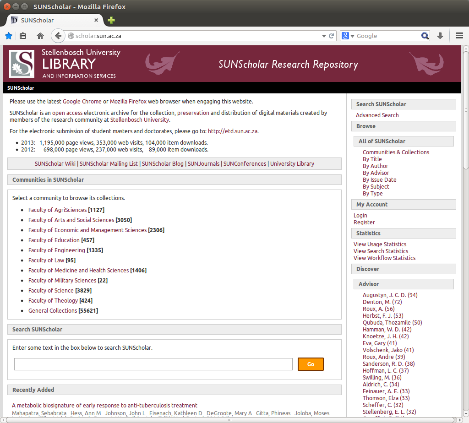The width and height of the screenshot is (469, 423).
Task: Click the horizontal page scrollbar
Action: point(230,420)
